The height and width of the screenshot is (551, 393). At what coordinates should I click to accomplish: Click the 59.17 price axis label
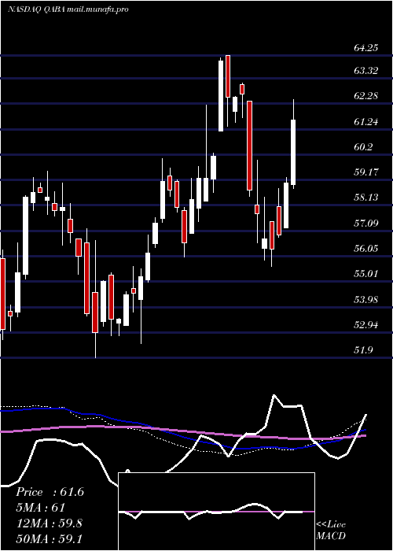click(x=365, y=172)
